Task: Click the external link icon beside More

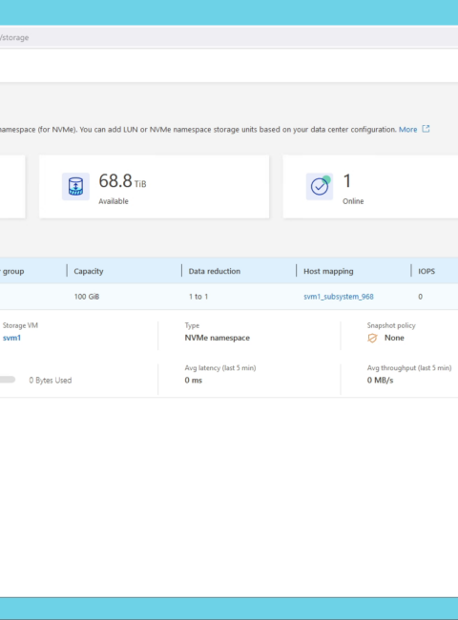Action: tap(426, 129)
